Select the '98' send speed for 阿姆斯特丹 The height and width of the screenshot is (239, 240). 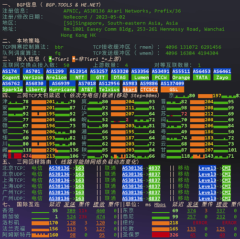click(73, 235)
